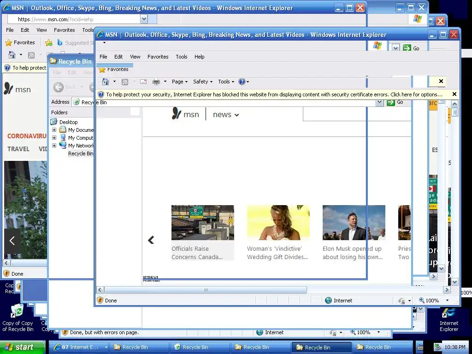
Task: Click protected mode lock icon in front status bar
Action: coord(401,301)
